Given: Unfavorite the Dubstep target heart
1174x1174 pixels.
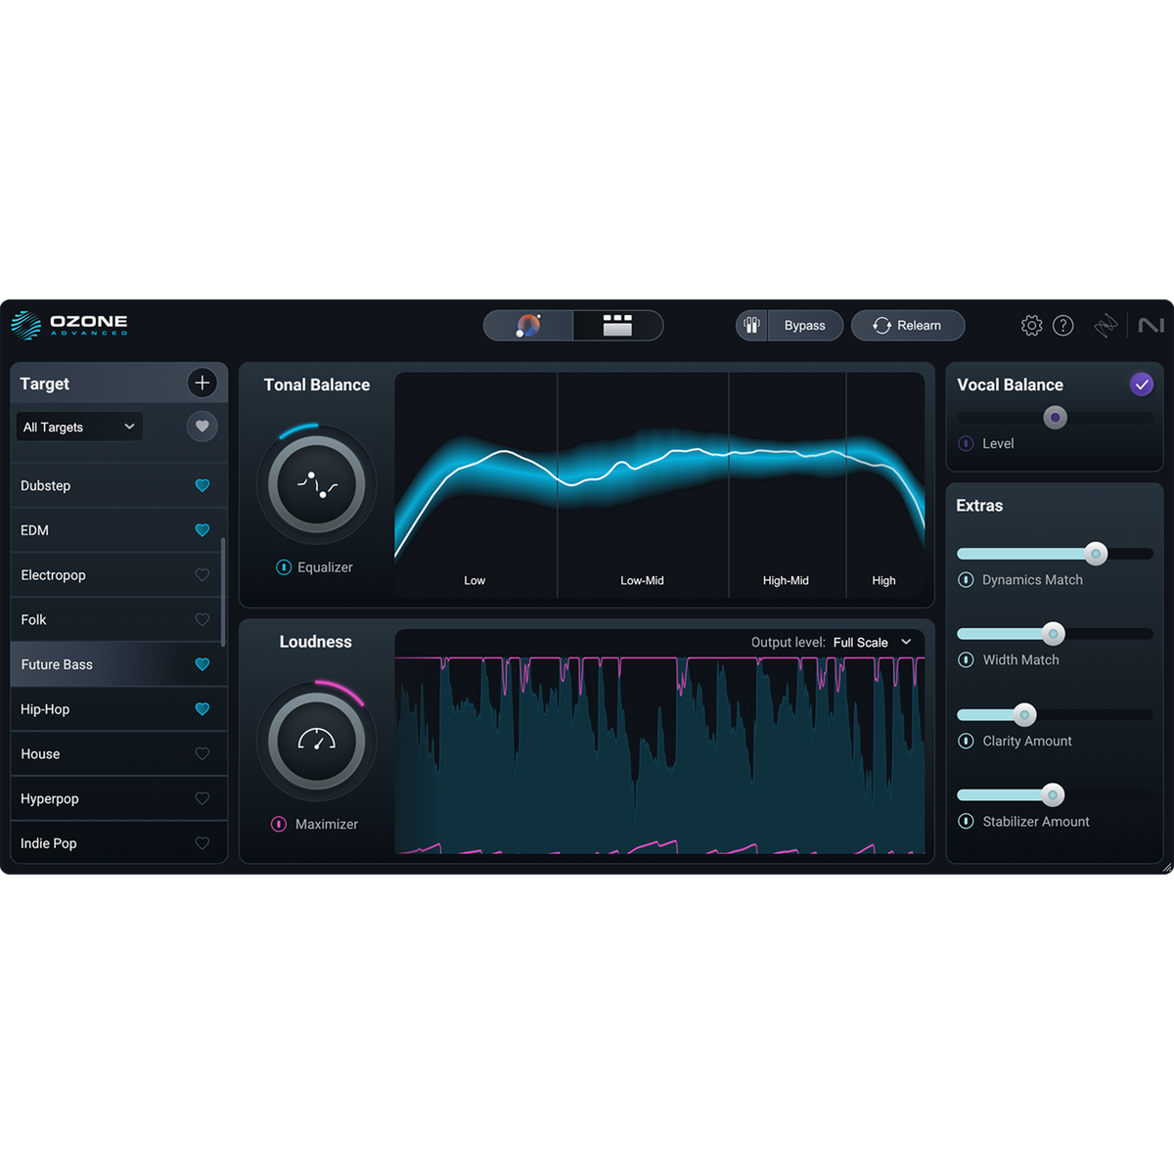Looking at the screenshot, I should point(203,485).
